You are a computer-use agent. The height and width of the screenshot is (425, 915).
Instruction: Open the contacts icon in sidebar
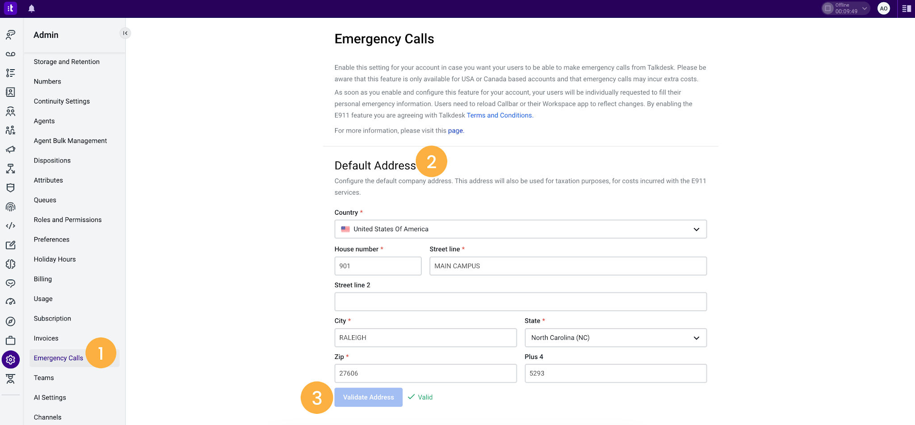[11, 92]
